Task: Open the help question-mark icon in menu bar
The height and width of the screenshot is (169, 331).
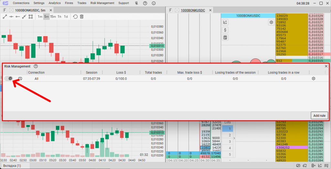Action: [x=145, y=3]
